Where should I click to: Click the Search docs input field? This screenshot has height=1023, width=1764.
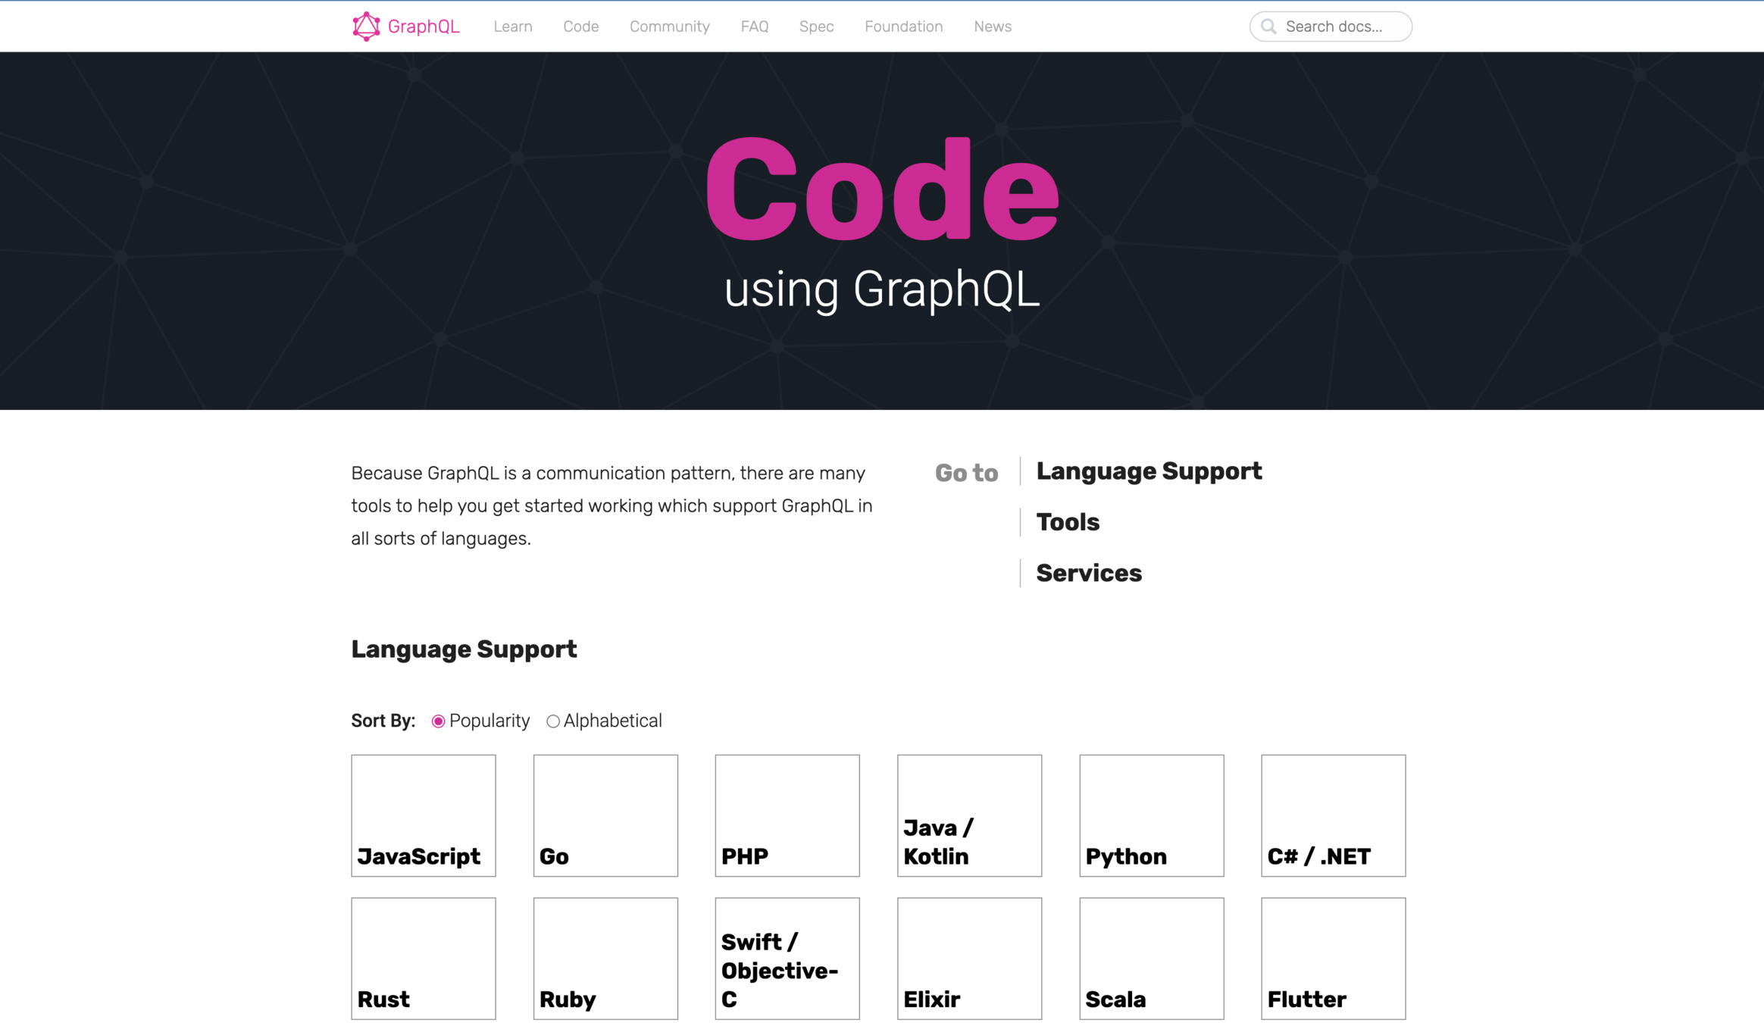pos(1341,27)
